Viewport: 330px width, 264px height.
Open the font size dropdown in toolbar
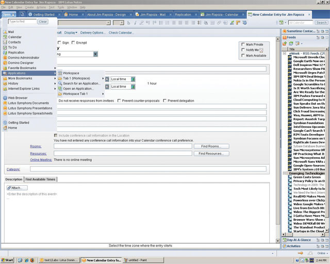click(x=122, y=23)
